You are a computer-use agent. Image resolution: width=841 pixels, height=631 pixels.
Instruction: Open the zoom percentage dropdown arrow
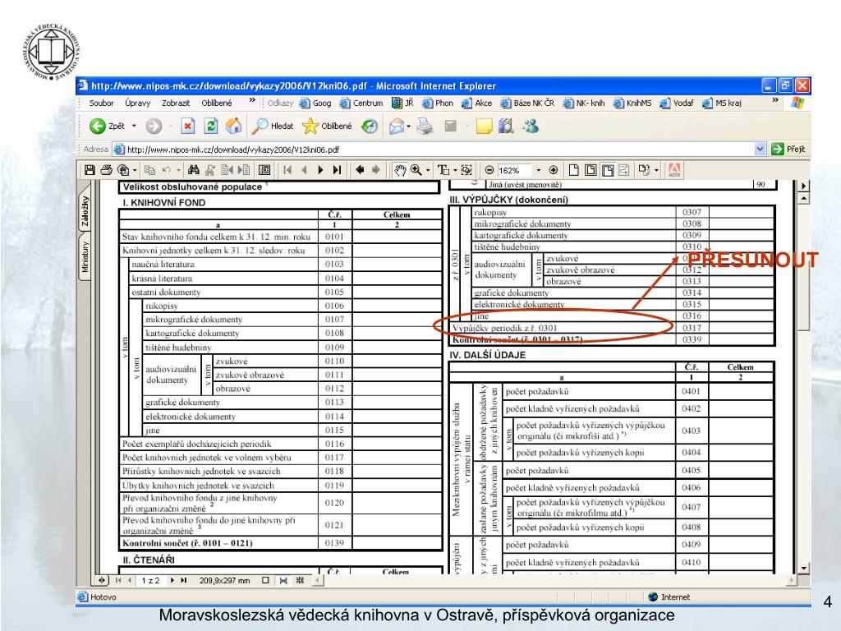click(x=539, y=170)
